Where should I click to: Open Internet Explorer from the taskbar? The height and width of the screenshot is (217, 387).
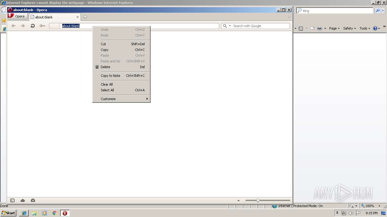[24, 213]
